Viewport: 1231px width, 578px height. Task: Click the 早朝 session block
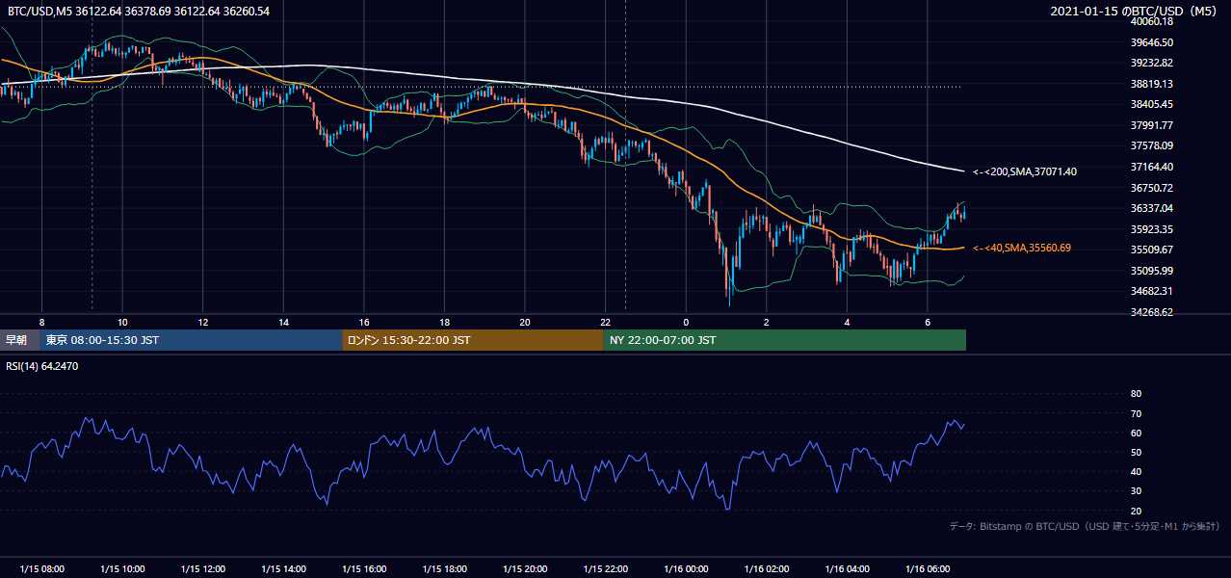pyautogui.click(x=20, y=340)
